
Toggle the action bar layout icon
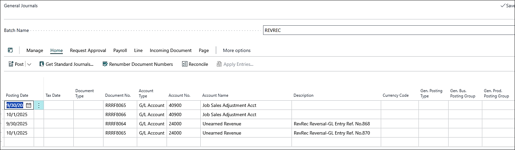11,50
